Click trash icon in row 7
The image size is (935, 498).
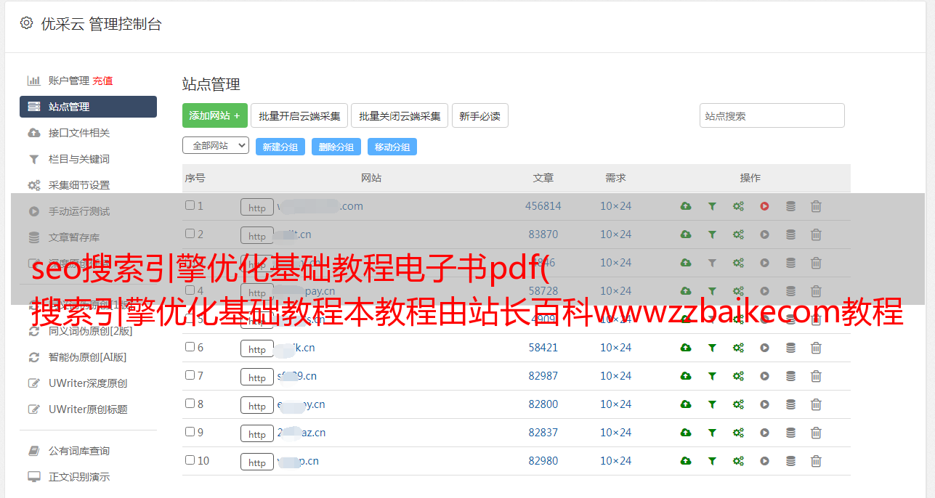pos(816,376)
